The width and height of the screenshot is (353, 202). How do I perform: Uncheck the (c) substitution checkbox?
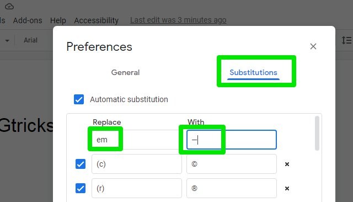click(81, 164)
